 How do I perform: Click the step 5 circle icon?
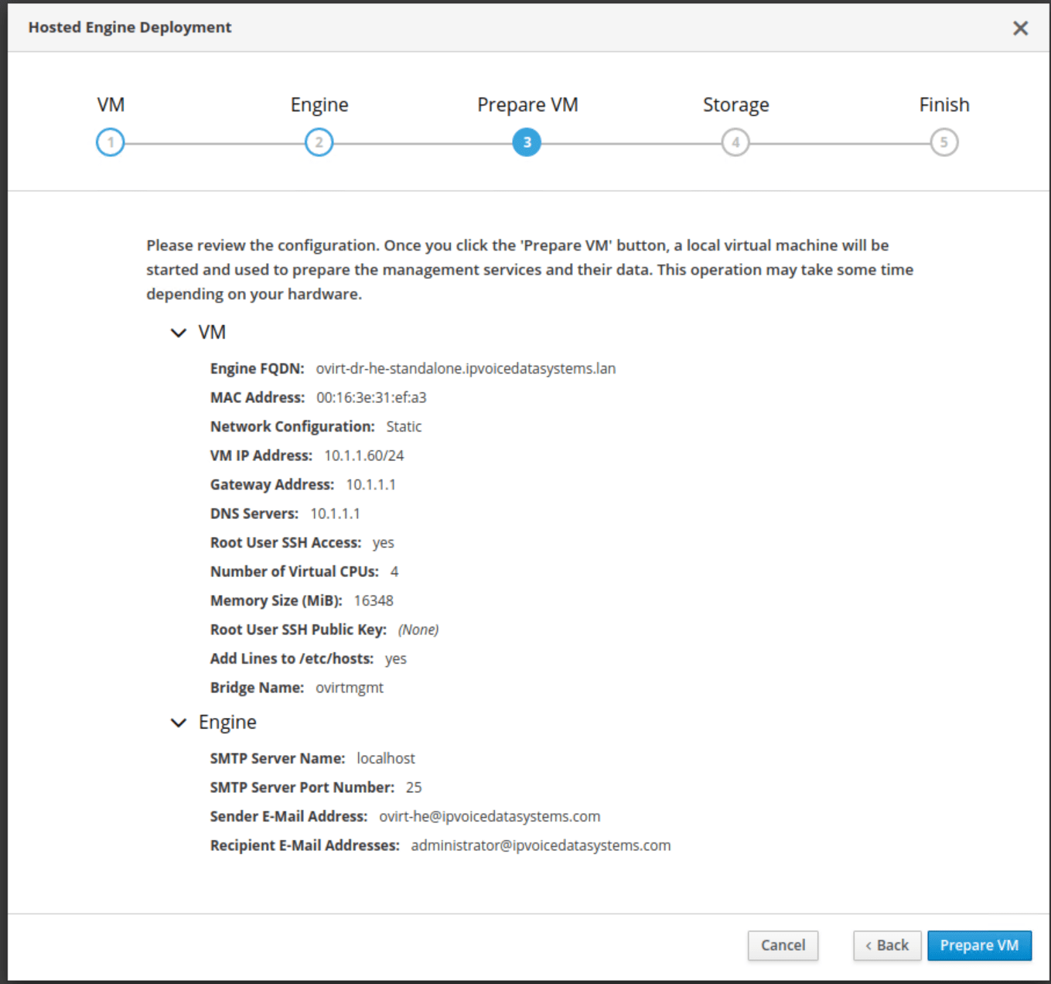tap(944, 142)
